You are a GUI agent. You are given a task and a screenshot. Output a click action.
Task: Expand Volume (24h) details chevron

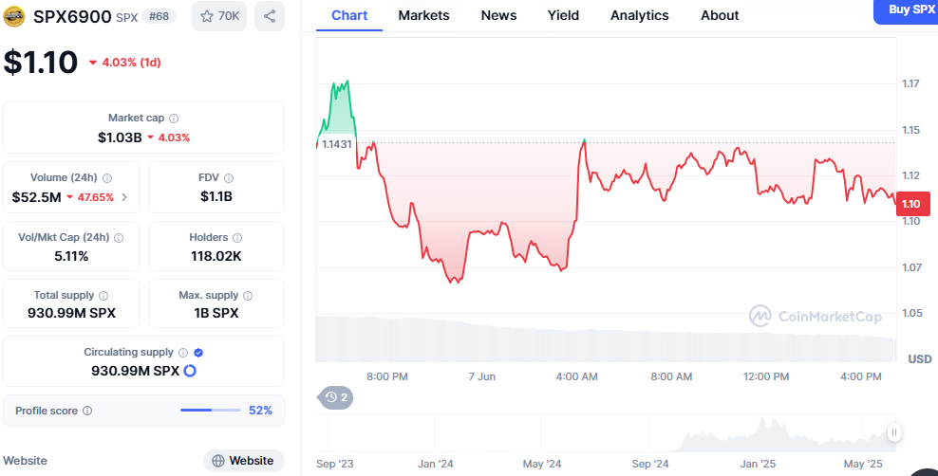124,197
